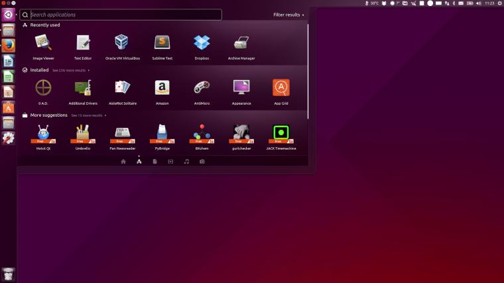
Task: Select JACK Timemachine suggestion
Action: tap(281, 137)
